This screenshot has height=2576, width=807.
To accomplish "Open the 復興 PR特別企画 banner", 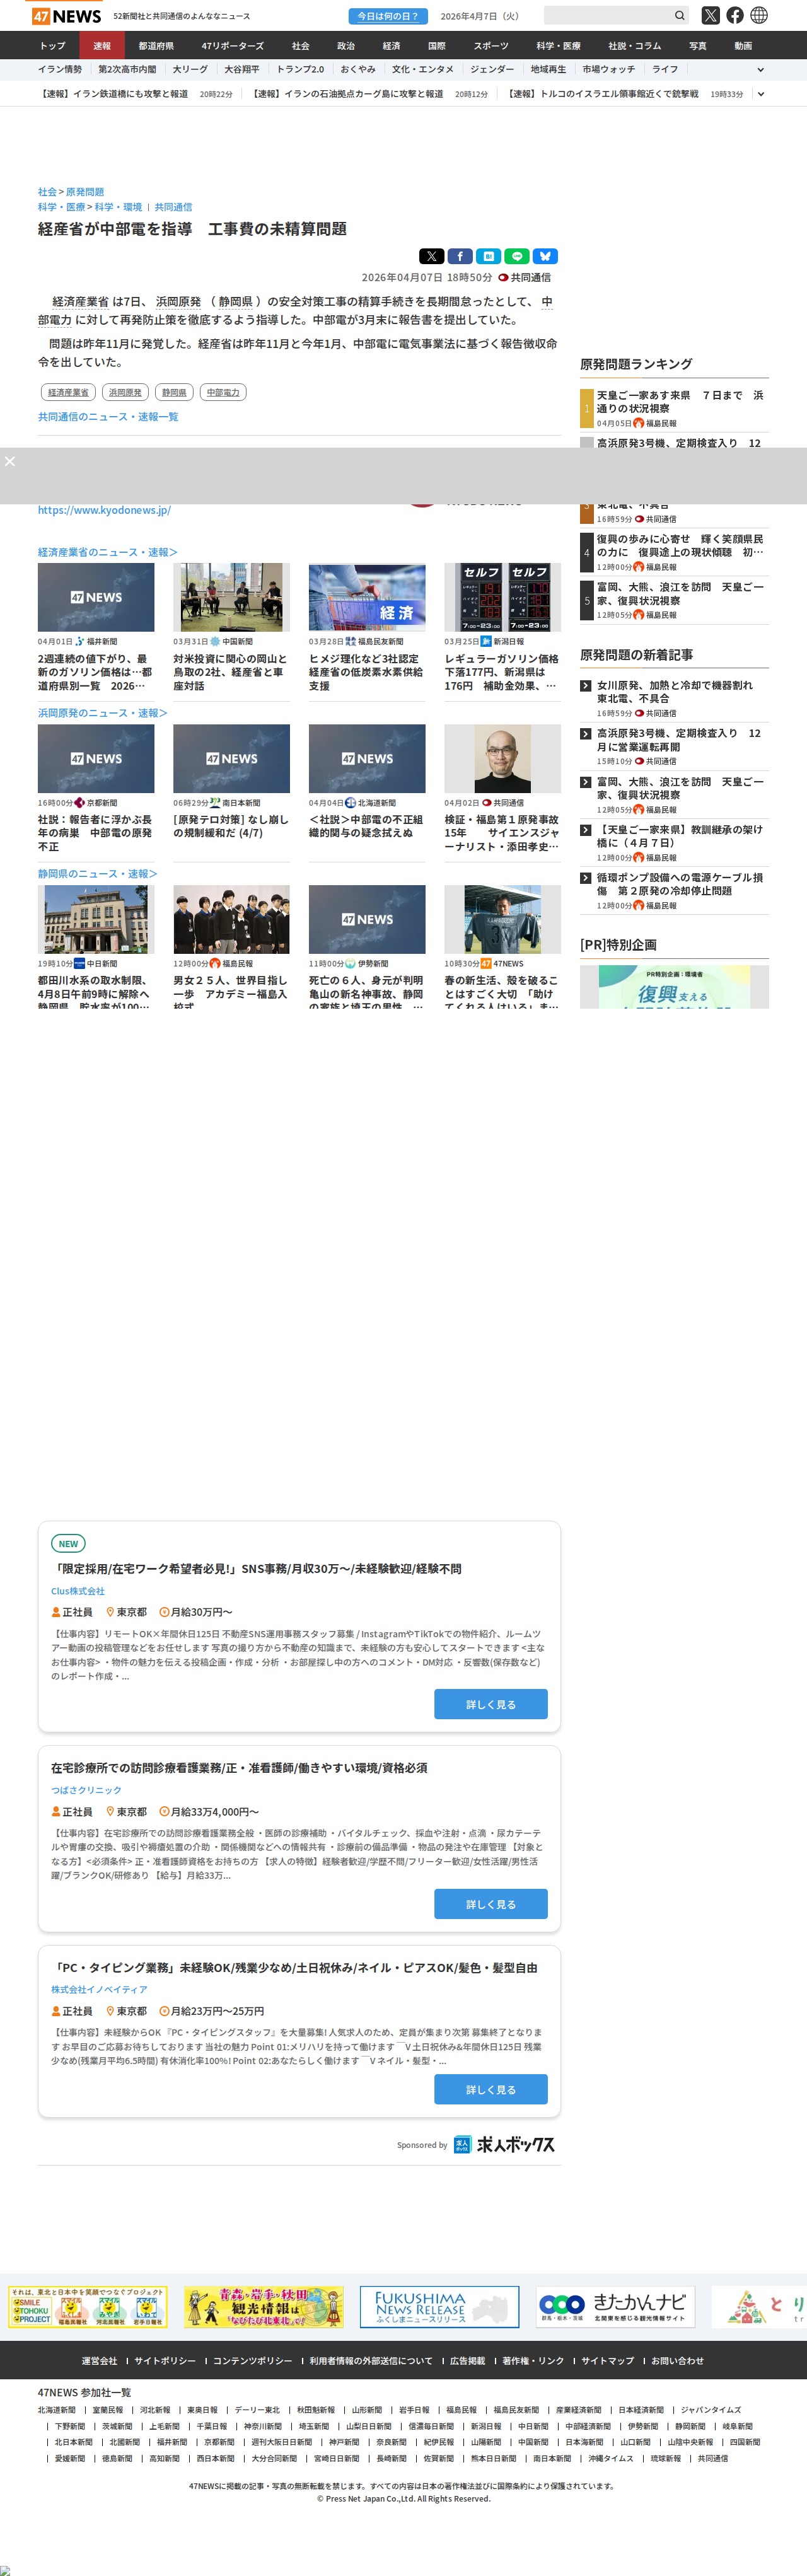I will point(674,986).
